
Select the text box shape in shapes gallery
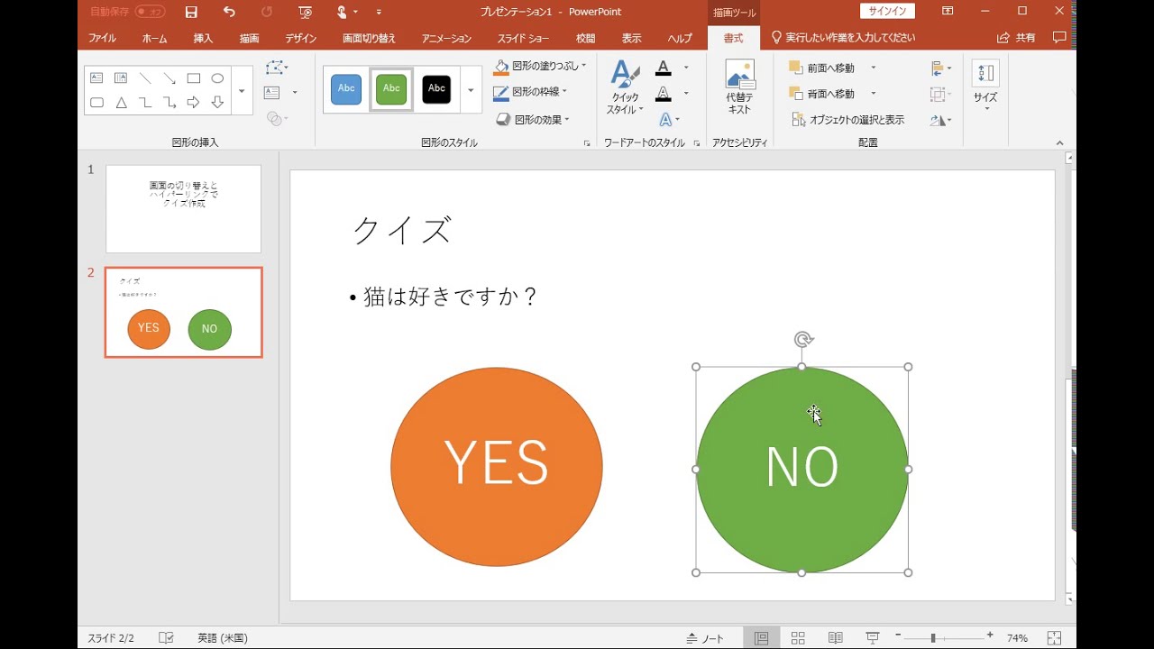(x=96, y=78)
